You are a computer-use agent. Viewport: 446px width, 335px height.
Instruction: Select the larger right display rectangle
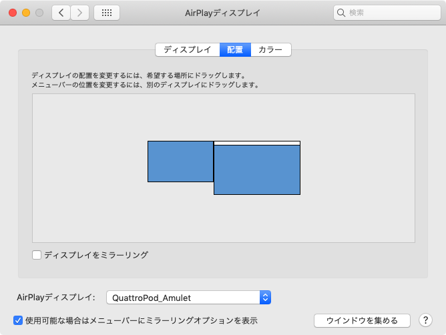(257, 170)
